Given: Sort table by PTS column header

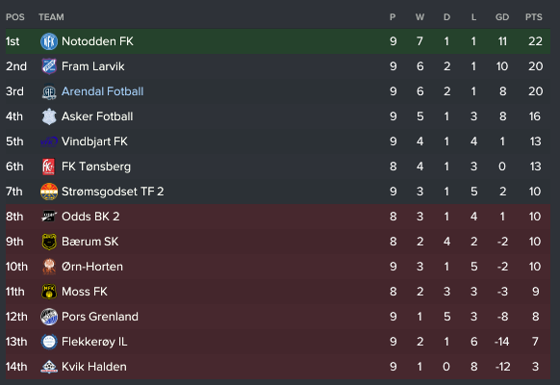Looking at the screenshot, I should (x=534, y=17).
